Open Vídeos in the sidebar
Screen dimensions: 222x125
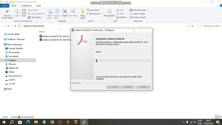click(x=10, y=72)
